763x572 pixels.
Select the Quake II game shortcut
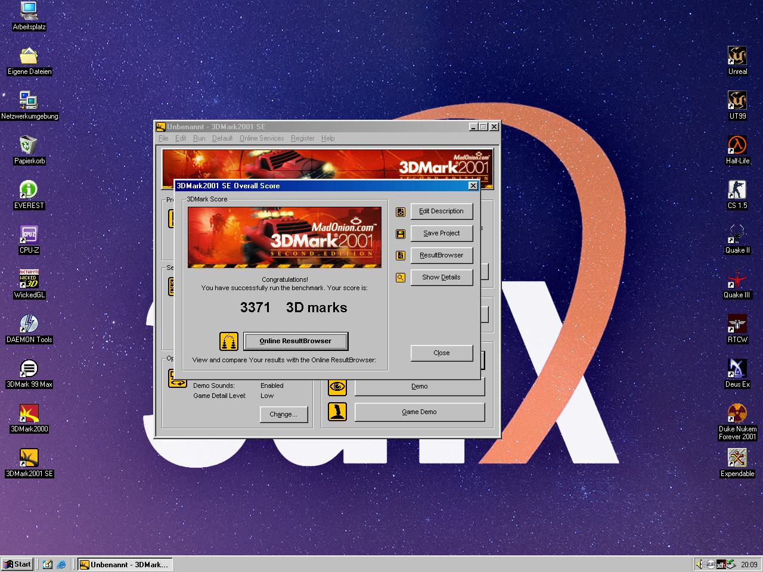[737, 239]
